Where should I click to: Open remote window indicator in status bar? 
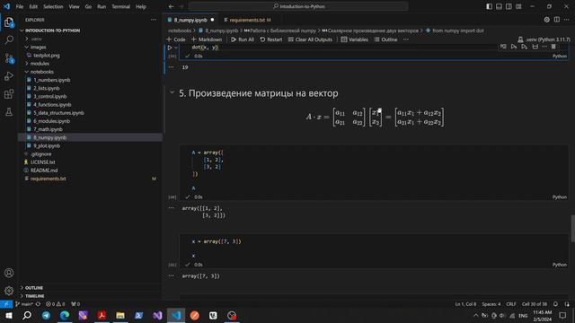coord(6,304)
